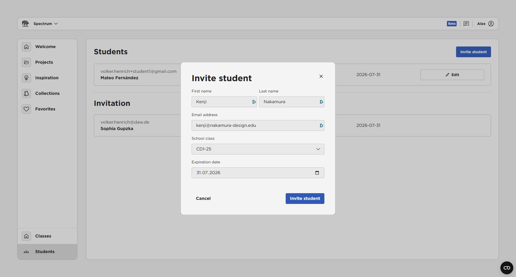
Task: Open Projects from the sidebar
Action: 44,62
